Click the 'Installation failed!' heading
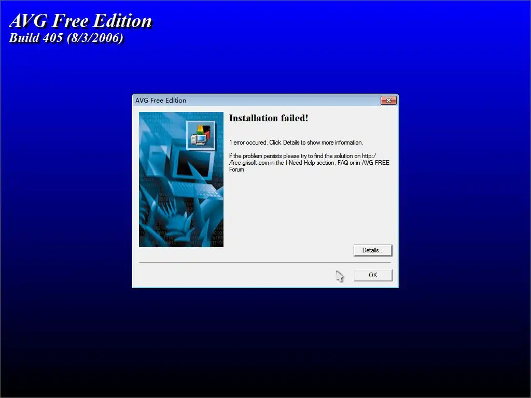The width and height of the screenshot is (531, 398). pyautogui.click(x=269, y=118)
